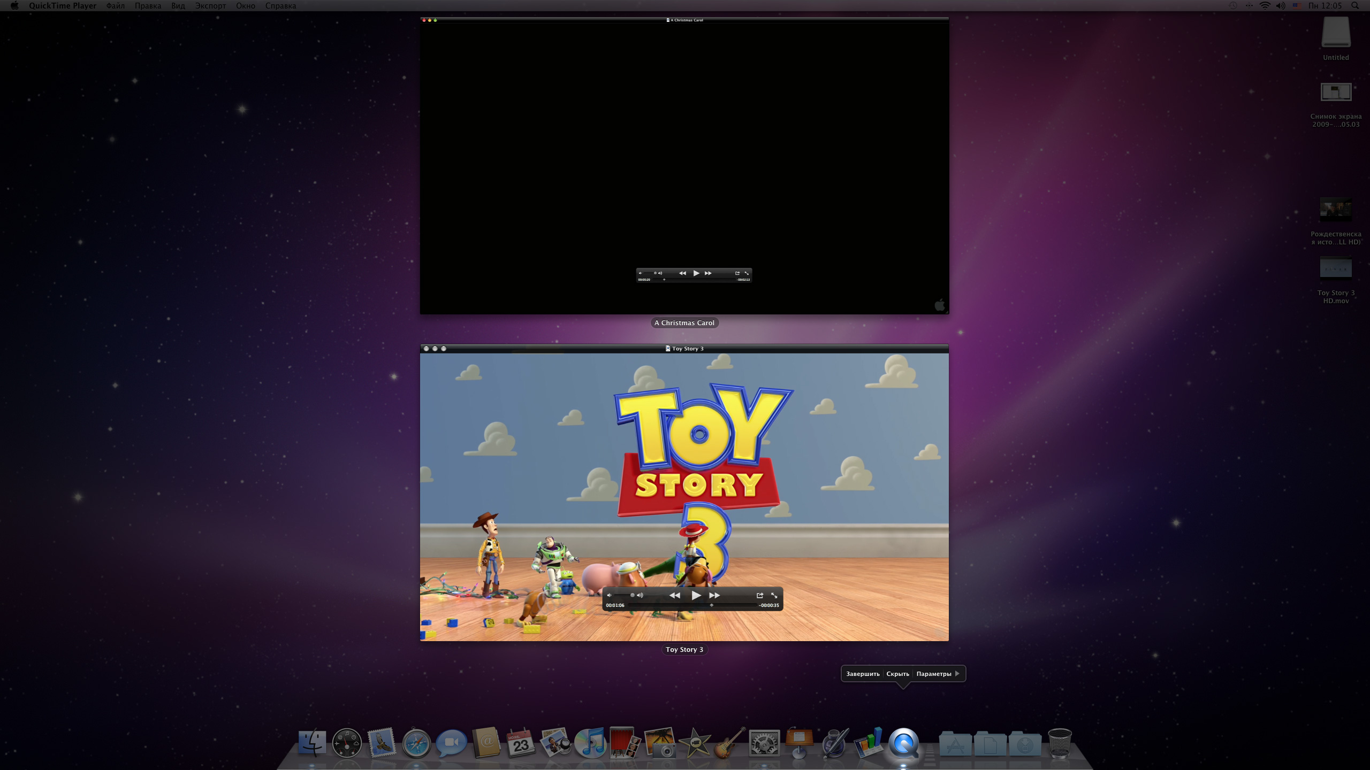The width and height of the screenshot is (1370, 770).
Task: Open the Вид menu
Action: point(178,6)
